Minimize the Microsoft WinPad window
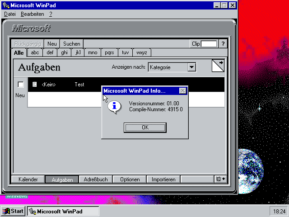The width and height of the screenshot is (289, 217). coord(217,5)
